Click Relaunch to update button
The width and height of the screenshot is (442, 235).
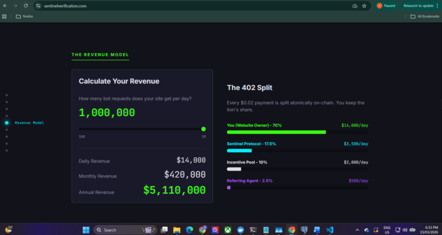click(418, 6)
